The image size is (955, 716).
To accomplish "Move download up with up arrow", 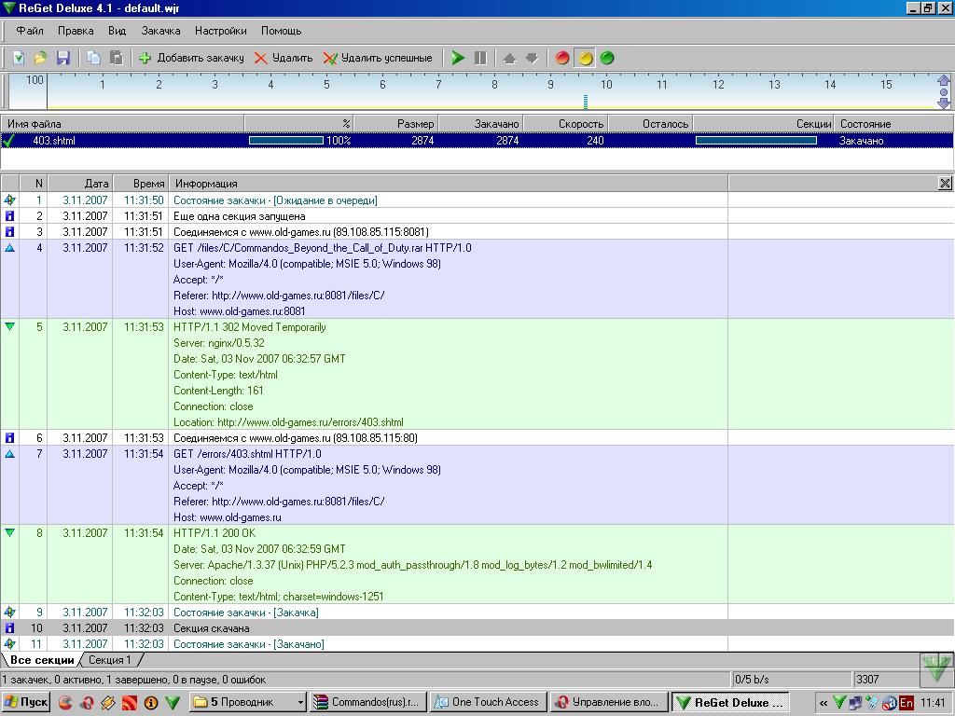I will (x=509, y=58).
